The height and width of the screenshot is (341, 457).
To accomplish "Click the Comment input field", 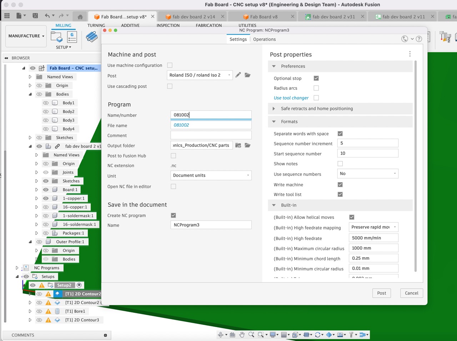I will pos(211,135).
